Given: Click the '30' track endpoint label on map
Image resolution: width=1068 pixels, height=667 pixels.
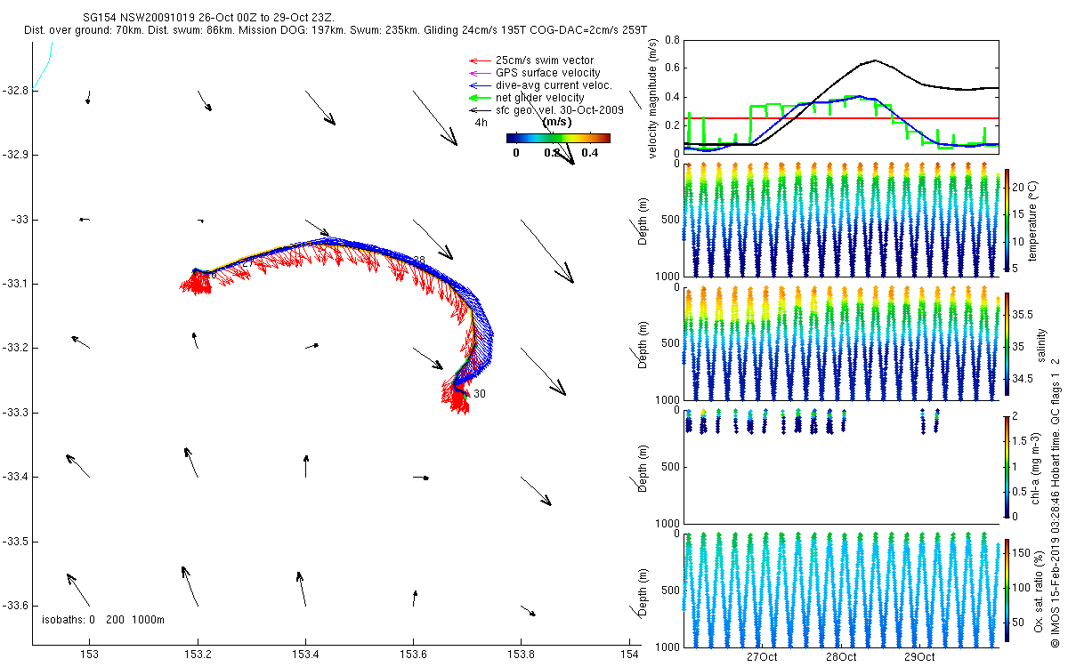Looking at the screenshot, I should (x=480, y=394).
